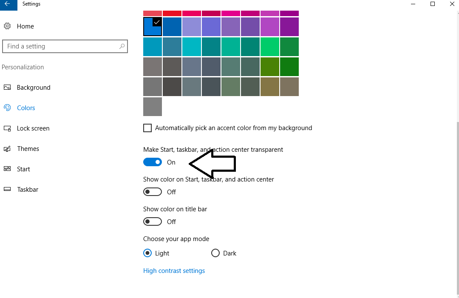This screenshot has height=298, width=459.
Task: Click the back arrow in the title bar
Action: click(7, 4)
